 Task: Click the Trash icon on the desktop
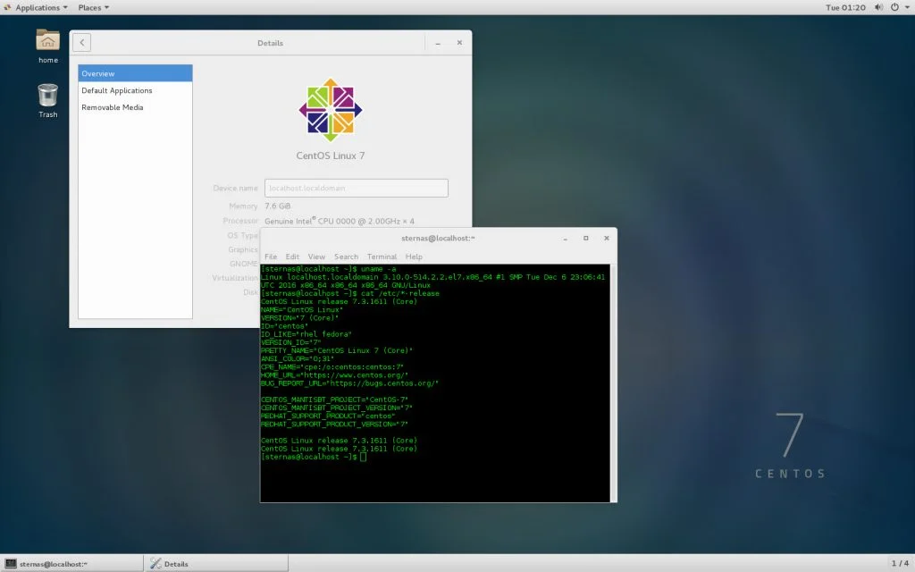click(x=47, y=95)
